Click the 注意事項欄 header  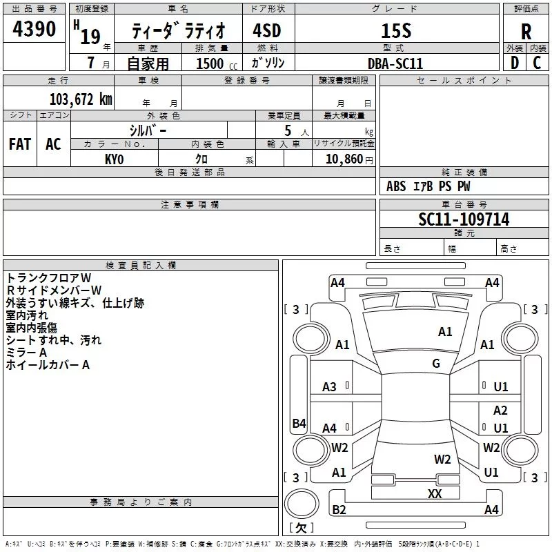coord(189,204)
